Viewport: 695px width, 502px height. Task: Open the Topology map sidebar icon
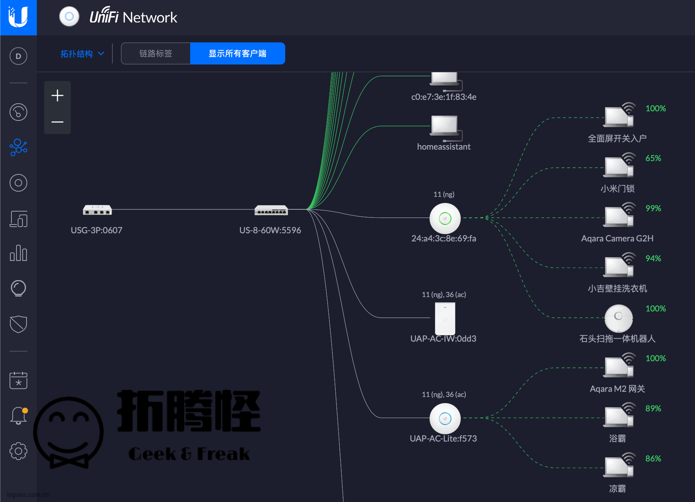18,147
